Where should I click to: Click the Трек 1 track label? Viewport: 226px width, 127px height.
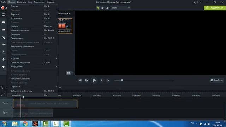pos(6,113)
